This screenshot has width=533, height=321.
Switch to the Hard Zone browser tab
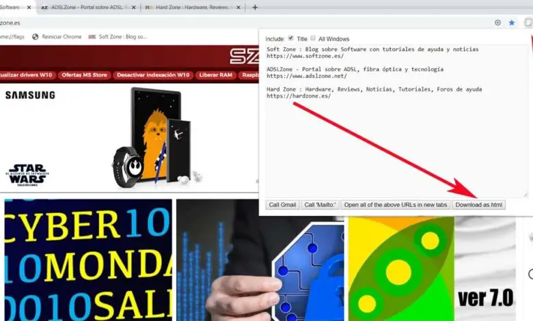[192, 7]
